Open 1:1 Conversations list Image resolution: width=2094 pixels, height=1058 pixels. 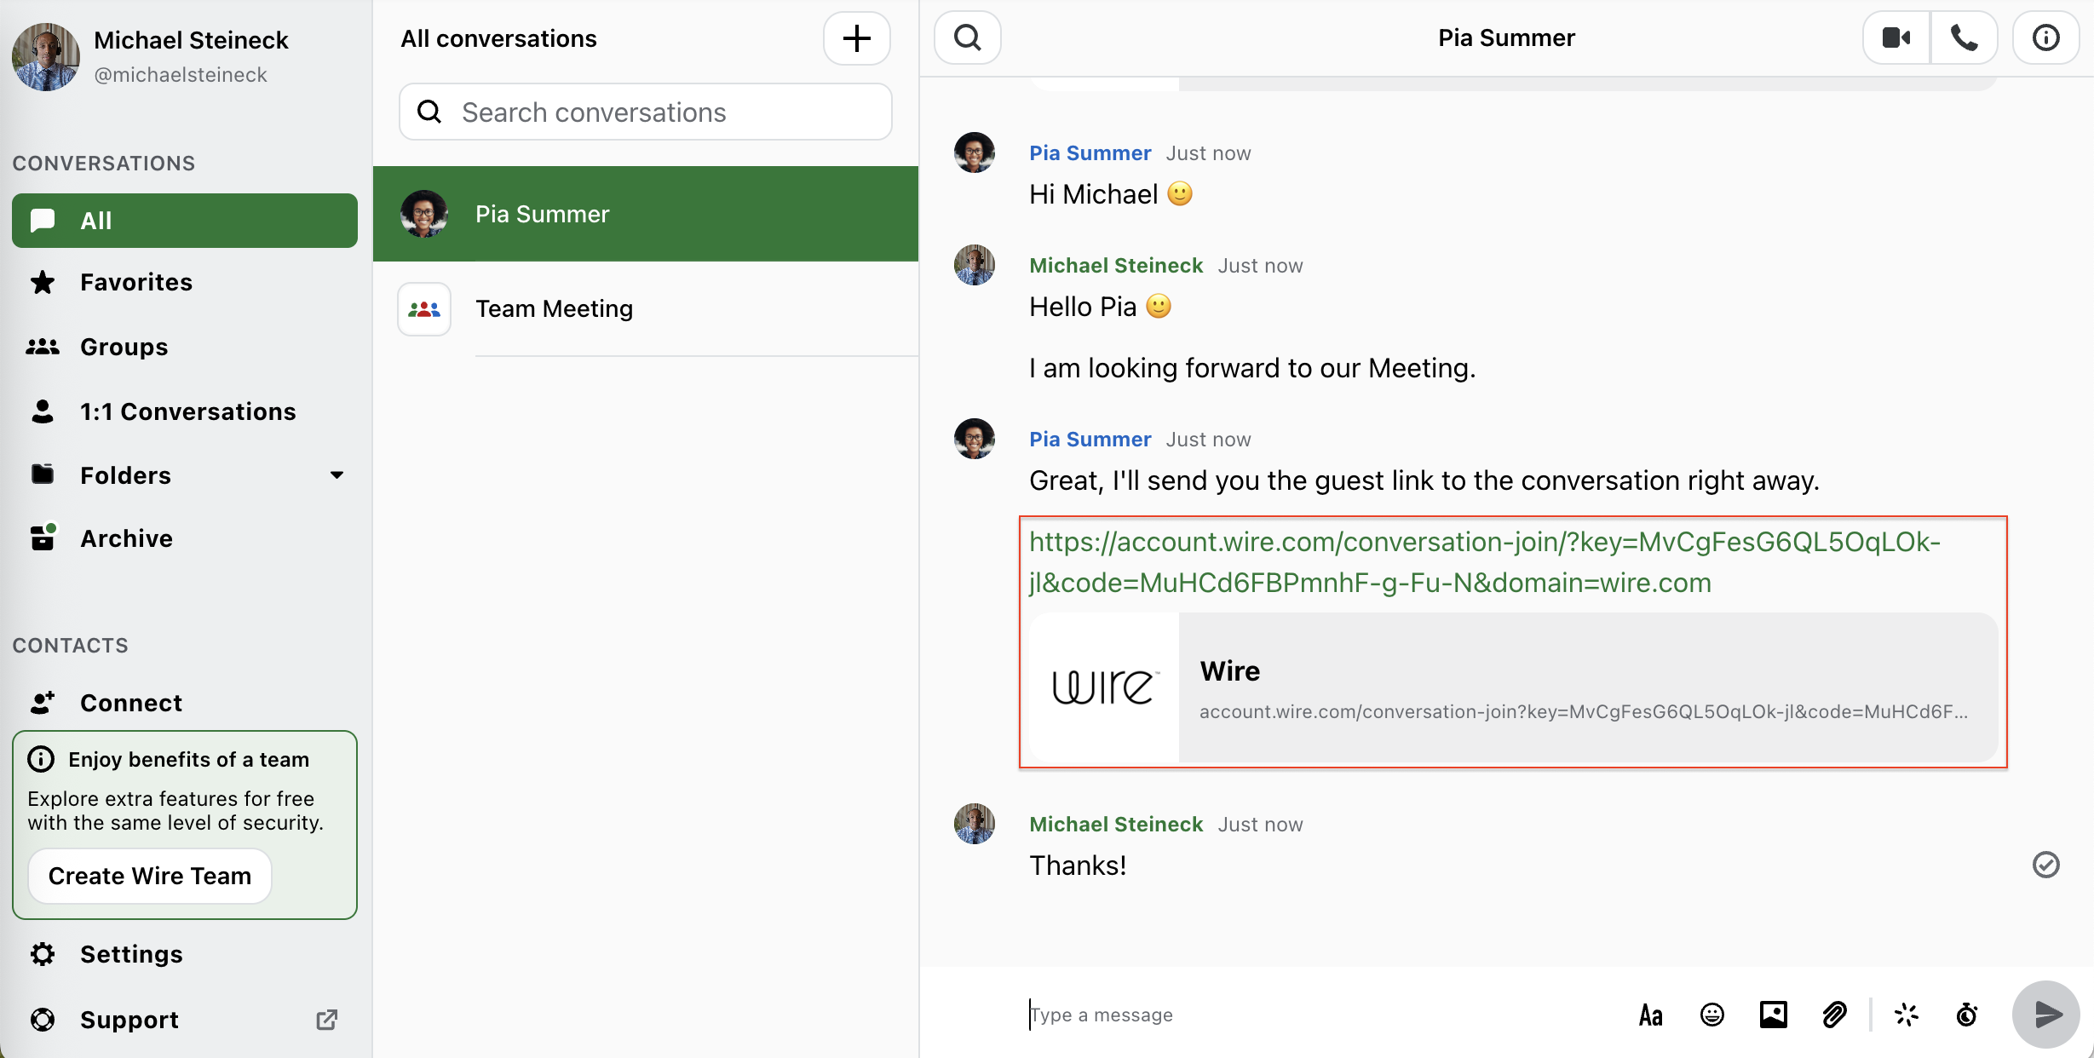tap(185, 411)
